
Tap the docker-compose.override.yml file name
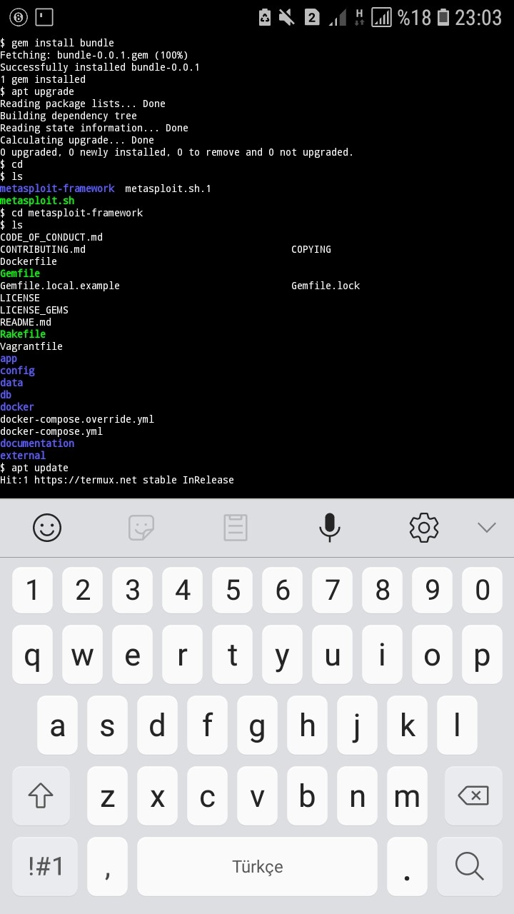pos(77,419)
